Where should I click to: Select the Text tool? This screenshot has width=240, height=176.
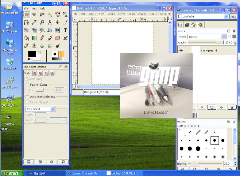pos(65,30)
